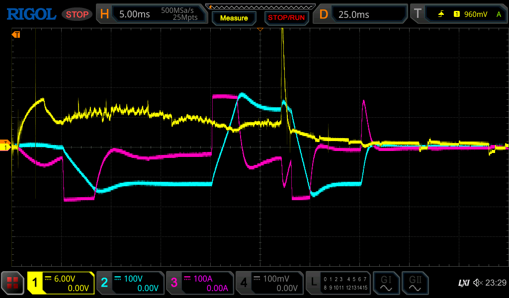Toggle channel 2 cyan 100V label
Screen dimensions: 509x298
click(x=130, y=283)
